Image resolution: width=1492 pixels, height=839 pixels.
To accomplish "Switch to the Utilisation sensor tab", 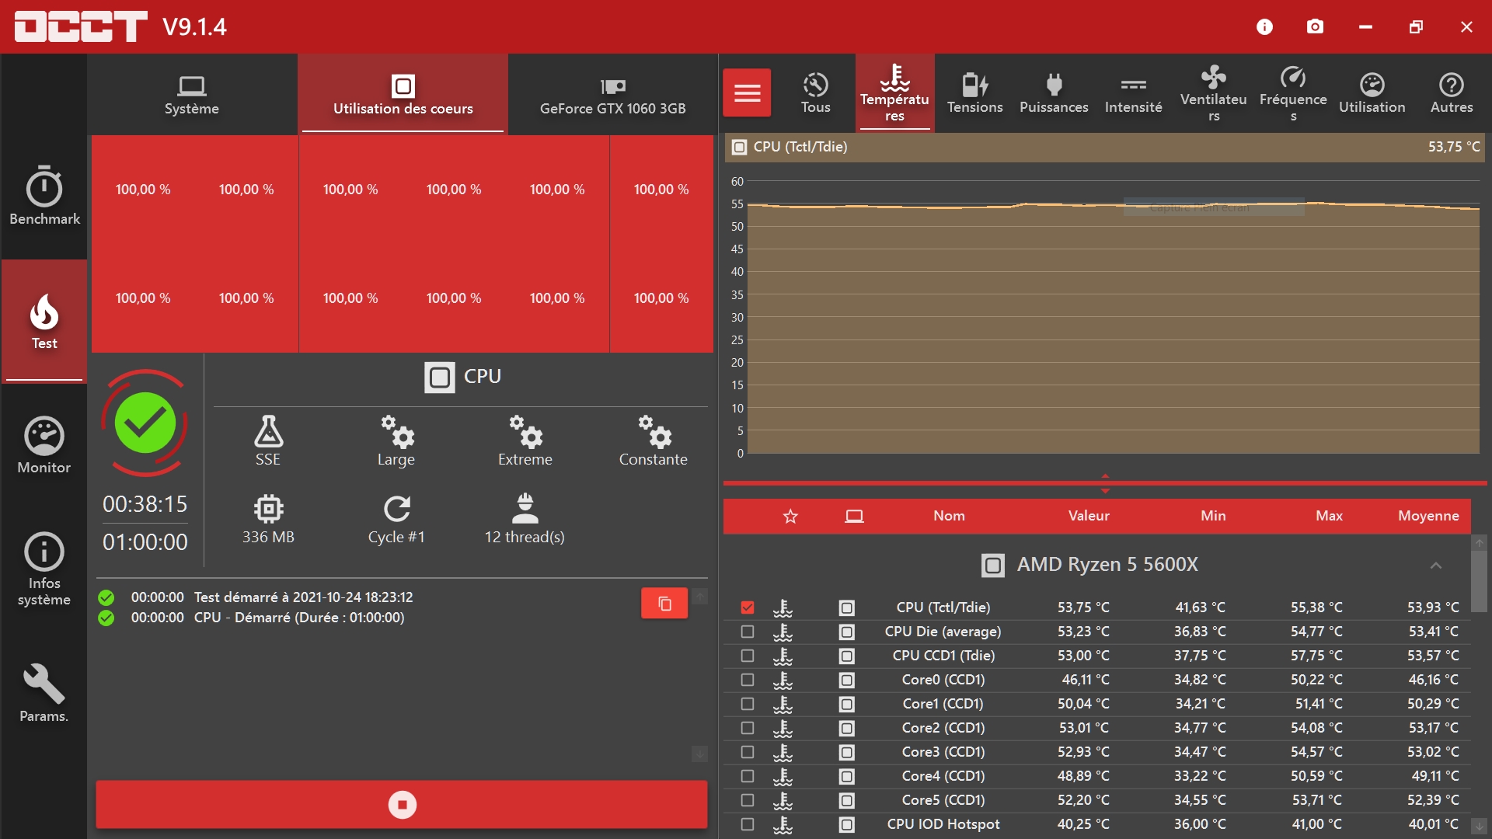I will tap(1372, 93).
